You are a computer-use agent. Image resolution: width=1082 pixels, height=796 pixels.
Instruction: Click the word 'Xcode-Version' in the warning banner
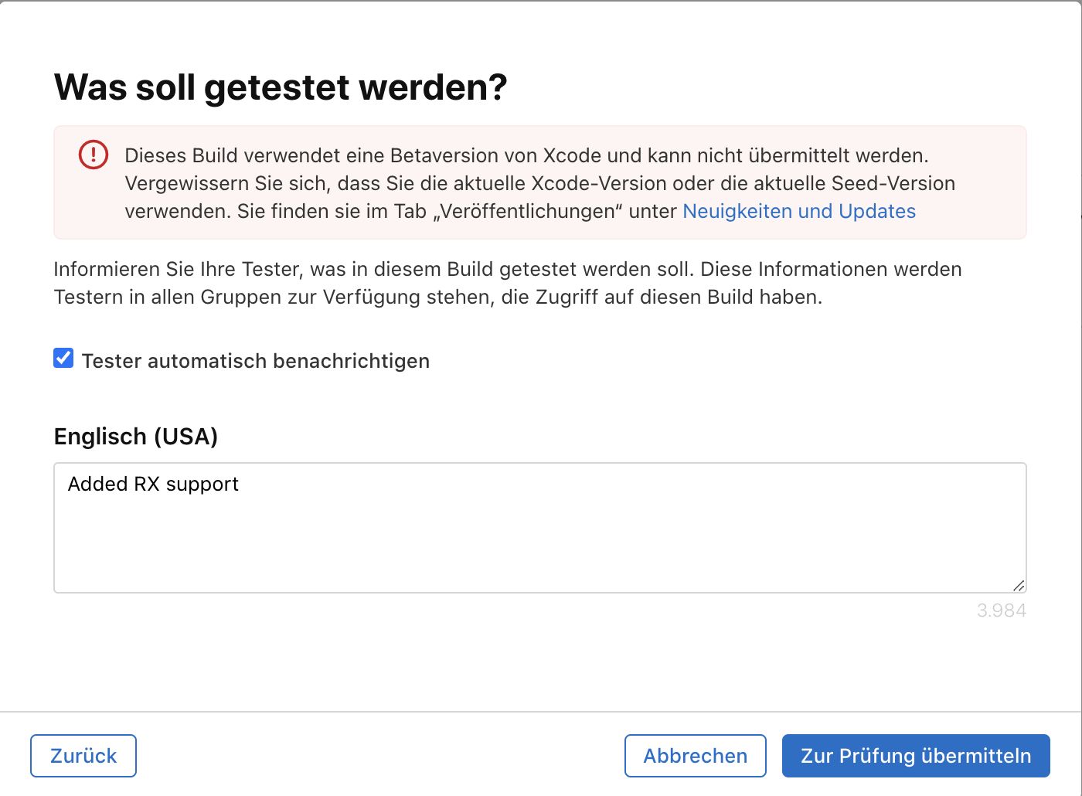point(599,183)
